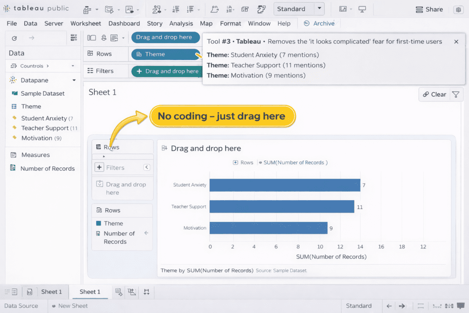Click the Tableau Public logo

(36, 8)
